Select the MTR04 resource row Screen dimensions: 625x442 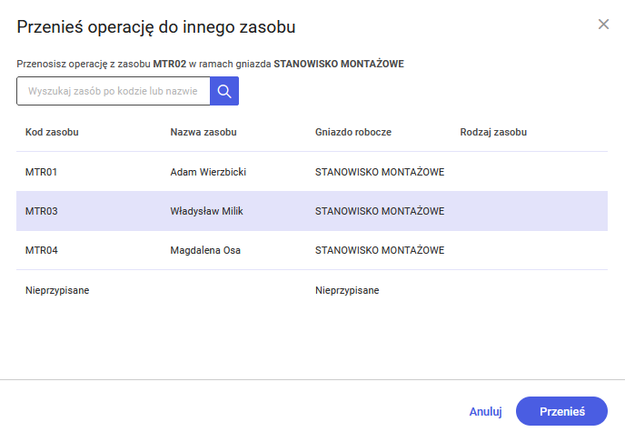click(42, 250)
